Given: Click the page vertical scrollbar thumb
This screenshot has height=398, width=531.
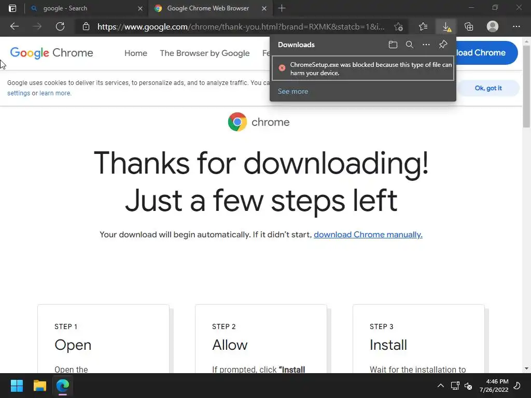Looking at the screenshot, I should [526, 87].
